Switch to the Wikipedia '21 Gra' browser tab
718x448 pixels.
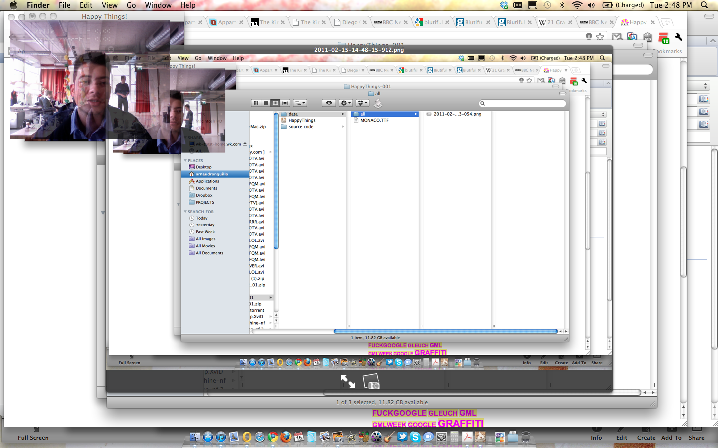point(552,22)
